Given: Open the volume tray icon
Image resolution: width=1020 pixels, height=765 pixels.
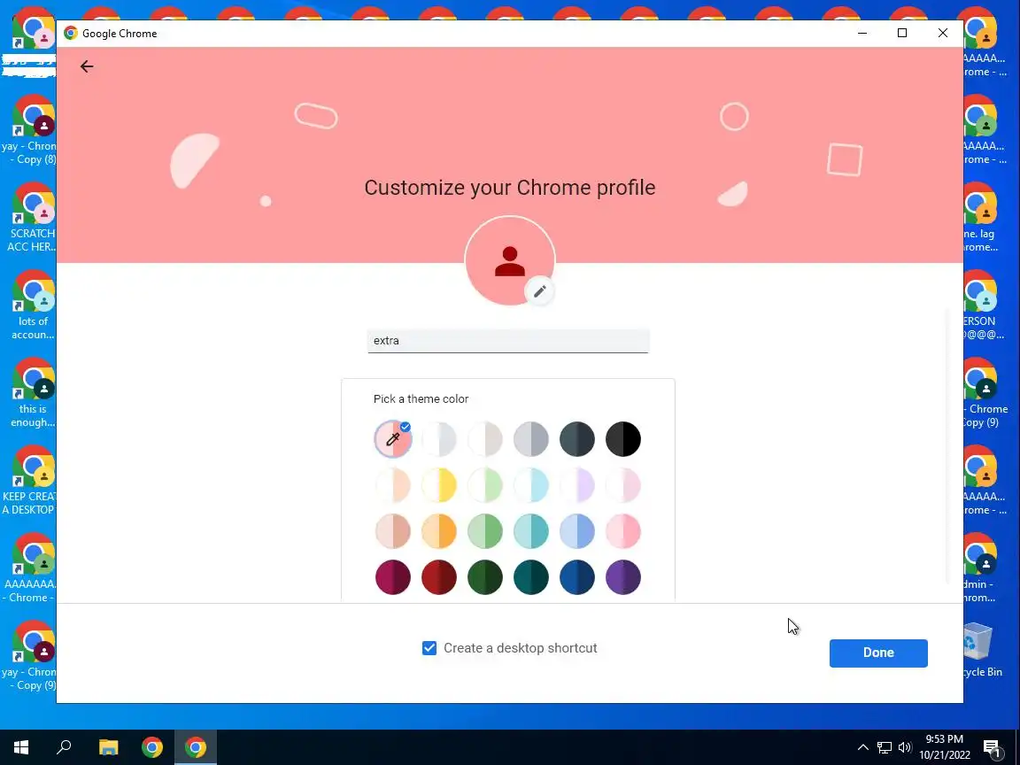Looking at the screenshot, I should tap(904, 746).
